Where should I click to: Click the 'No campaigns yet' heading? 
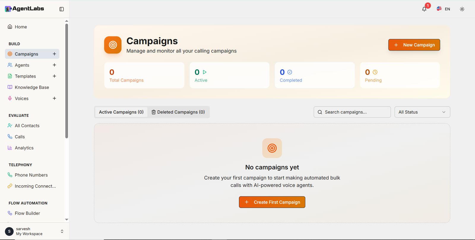point(272,167)
